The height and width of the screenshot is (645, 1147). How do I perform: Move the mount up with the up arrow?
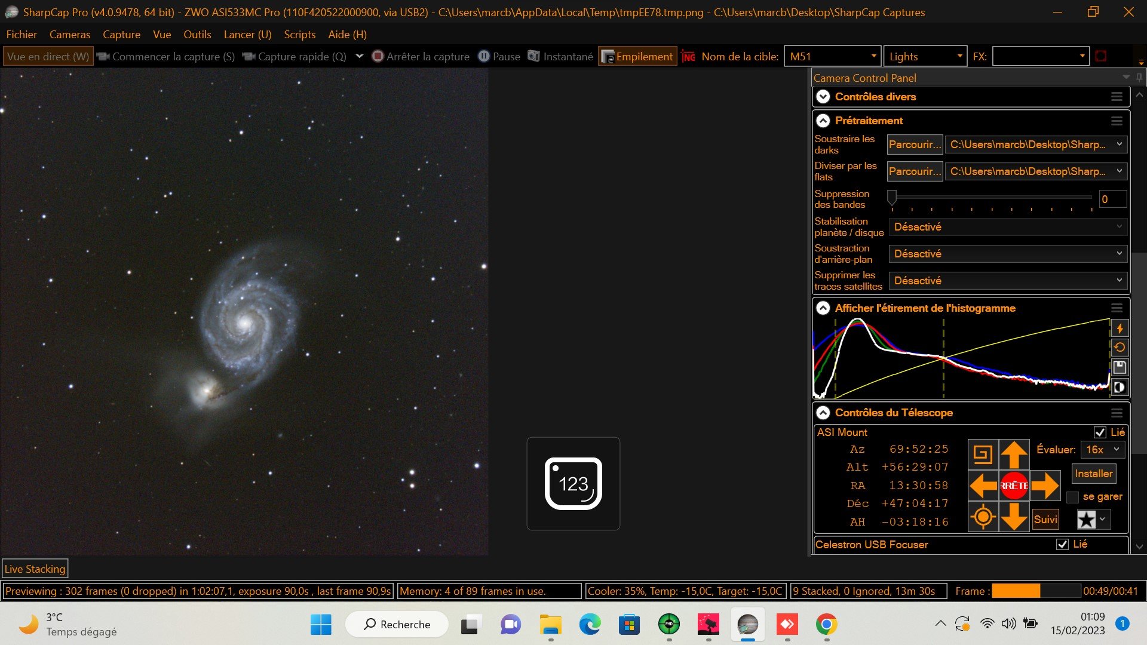(x=1014, y=455)
